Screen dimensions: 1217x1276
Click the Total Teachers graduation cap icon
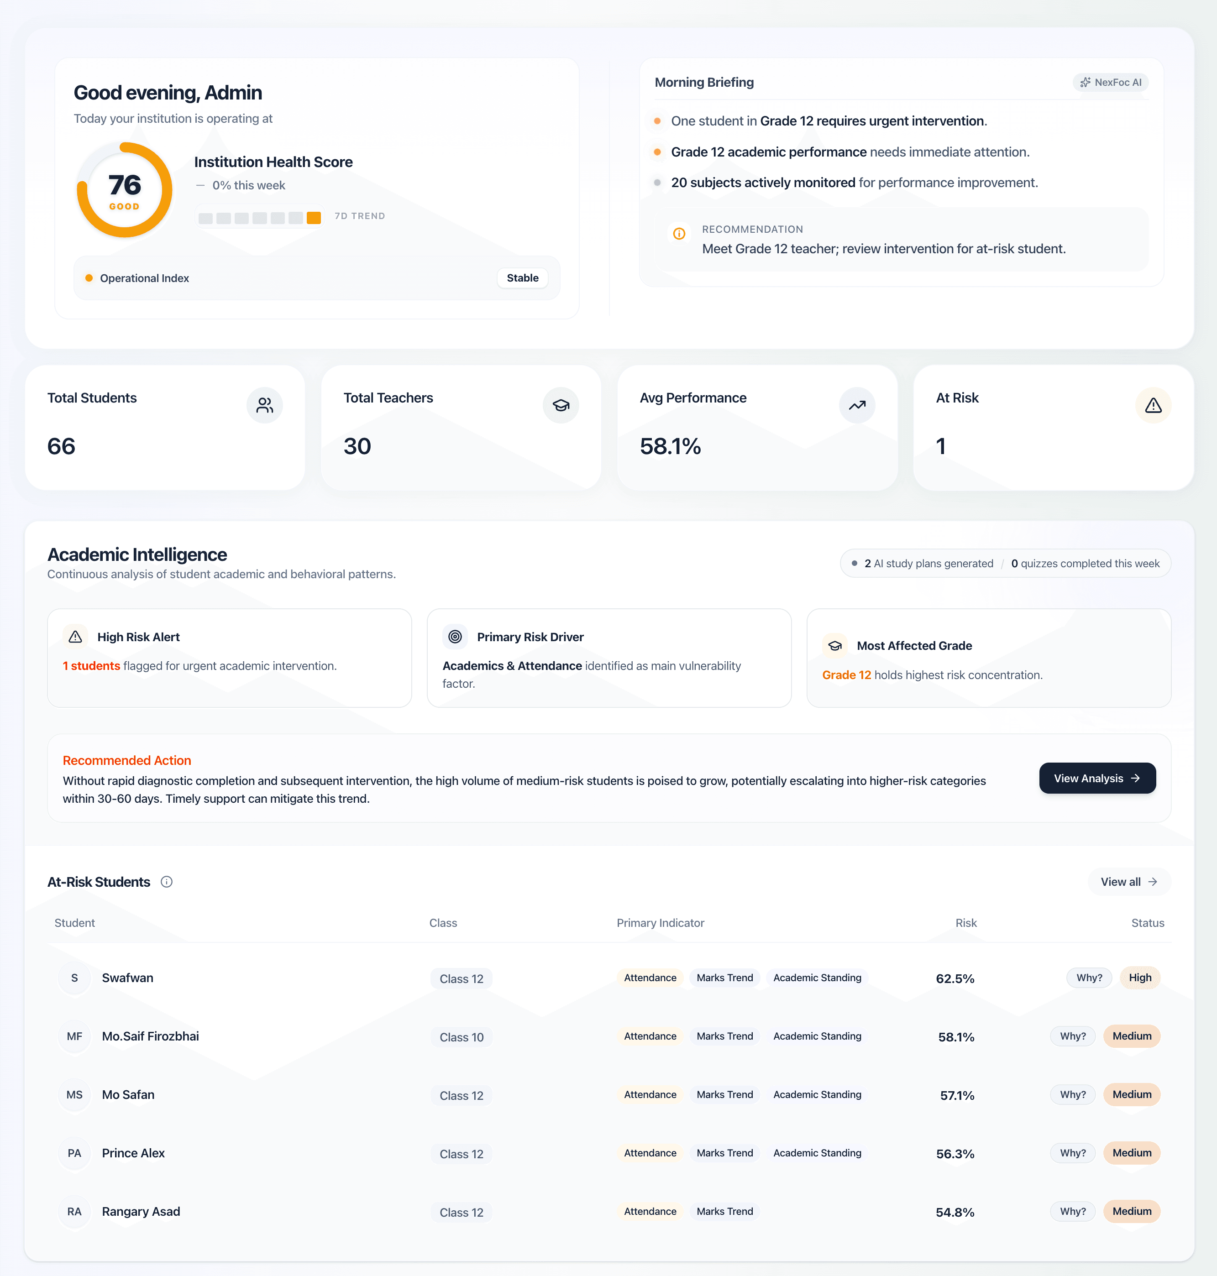pos(561,405)
